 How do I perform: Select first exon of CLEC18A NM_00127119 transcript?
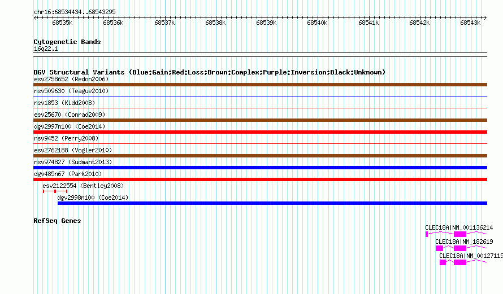[x=443, y=262]
